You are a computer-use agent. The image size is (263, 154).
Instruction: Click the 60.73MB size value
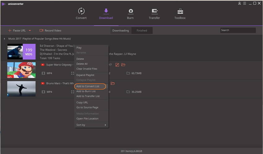pyautogui.click(x=136, y=73)
